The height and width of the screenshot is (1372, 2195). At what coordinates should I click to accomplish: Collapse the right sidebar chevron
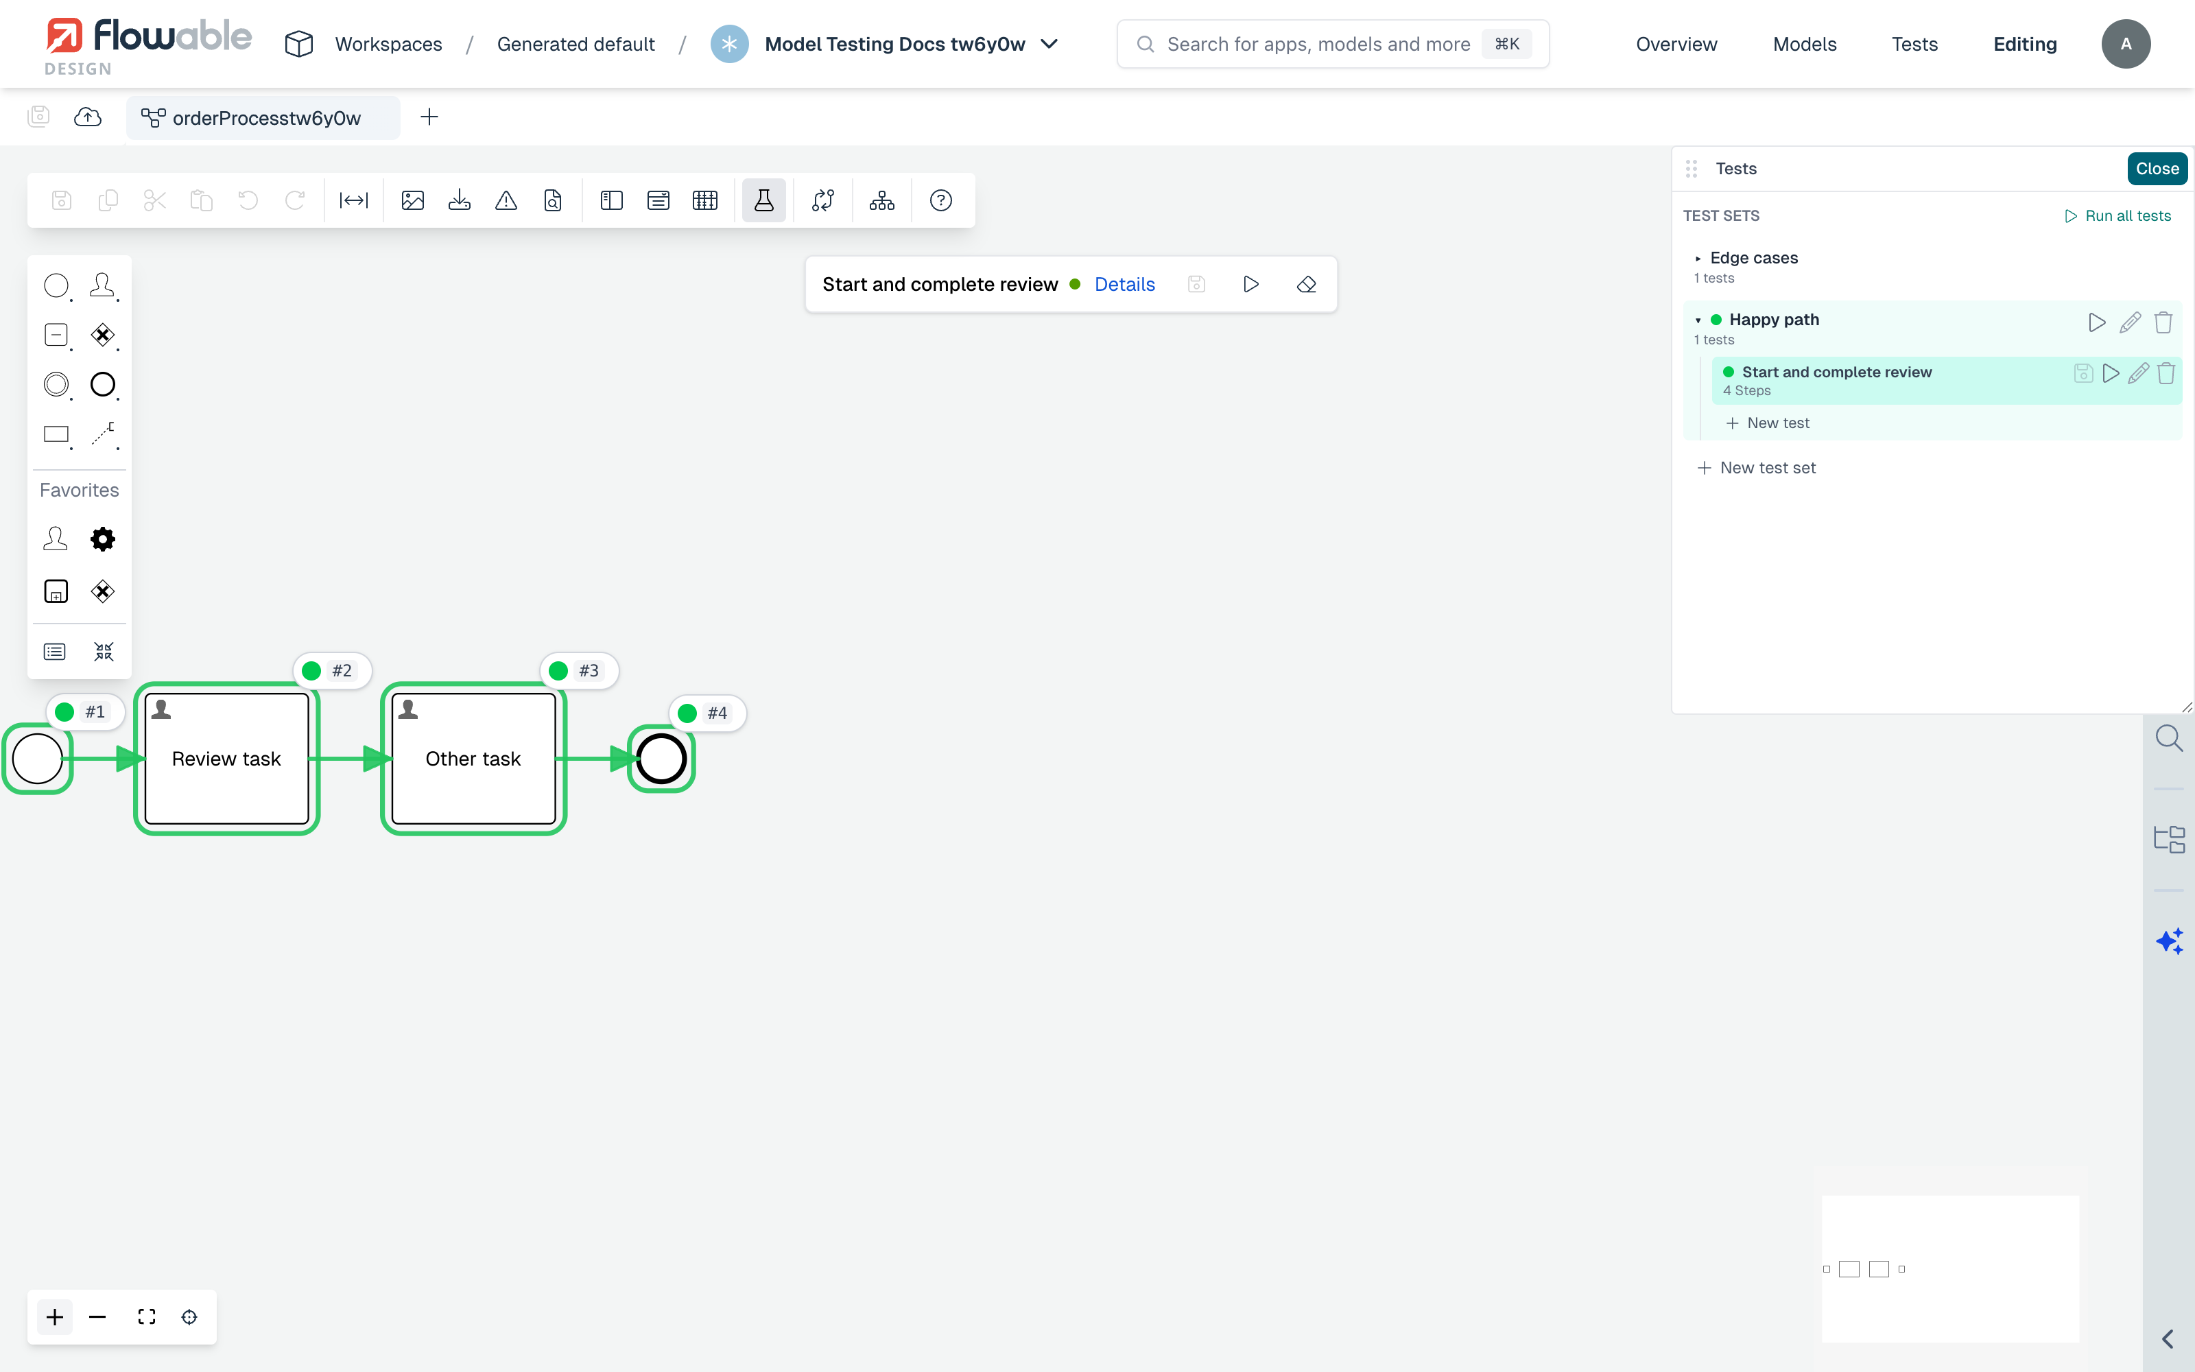pyautogui.click(x=2169, y=1339)
